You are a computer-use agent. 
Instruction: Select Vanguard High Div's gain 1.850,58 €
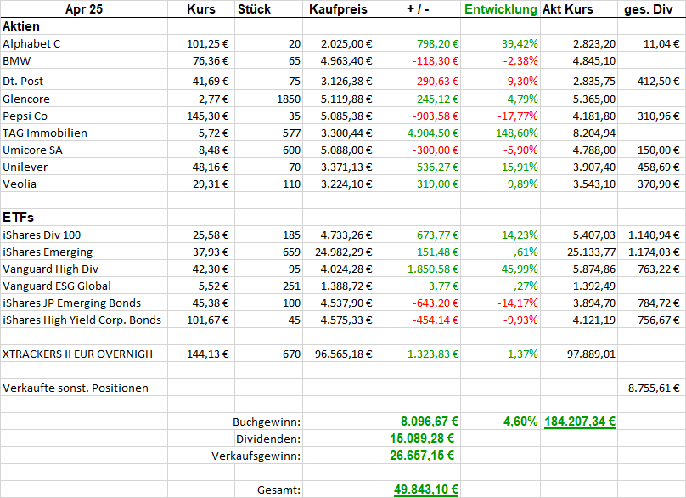coord(431,269)
